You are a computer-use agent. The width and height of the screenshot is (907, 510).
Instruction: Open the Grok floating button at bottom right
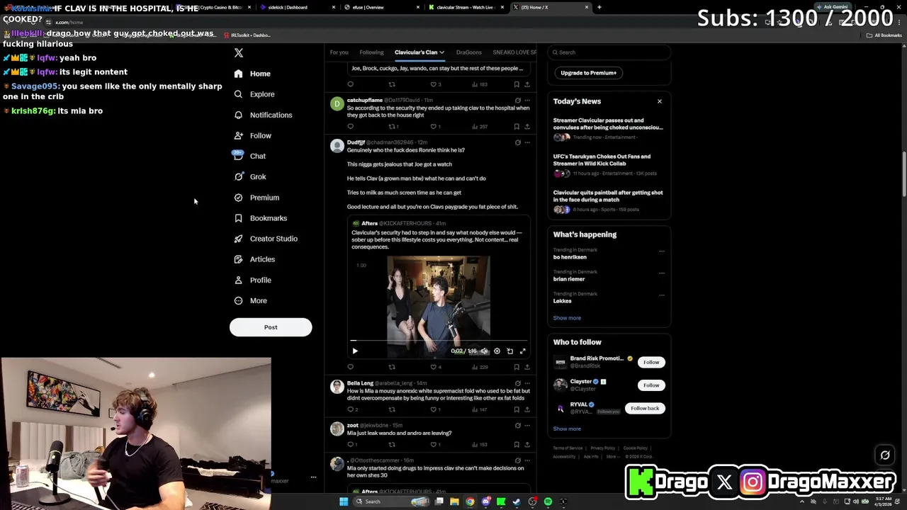[x=885, y=455]
